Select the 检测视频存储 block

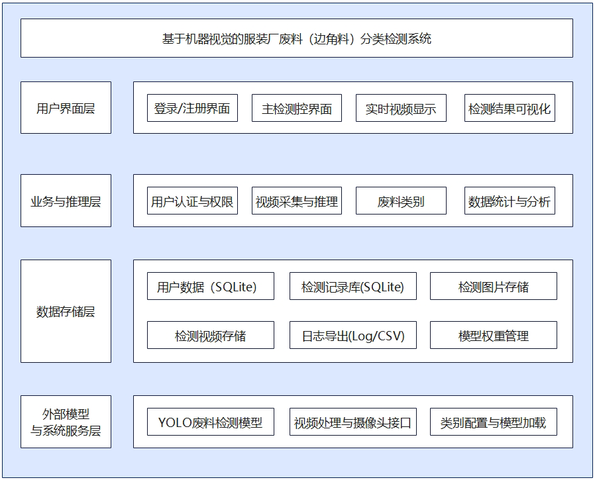(210, 336)
